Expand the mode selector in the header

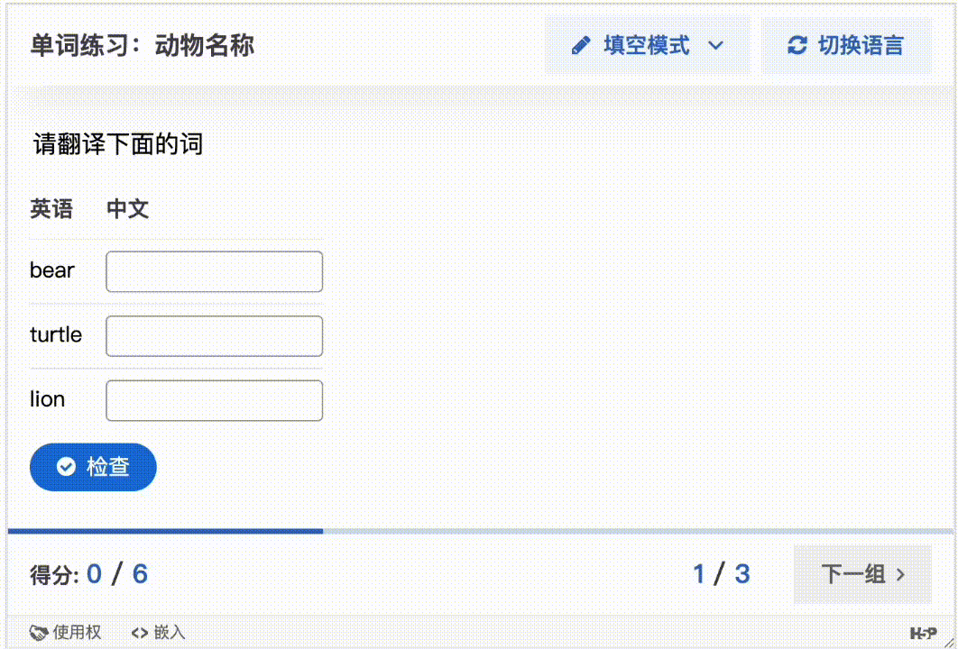pos(647,45)
